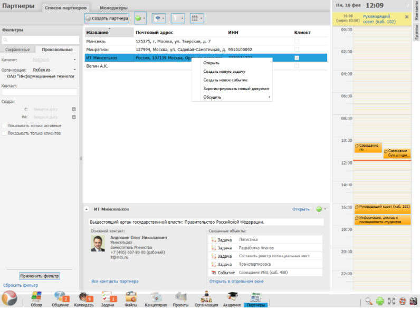The image size is (420, 309).
Task: Click the green plus icon in bottom bar
Action: (380, 301)
